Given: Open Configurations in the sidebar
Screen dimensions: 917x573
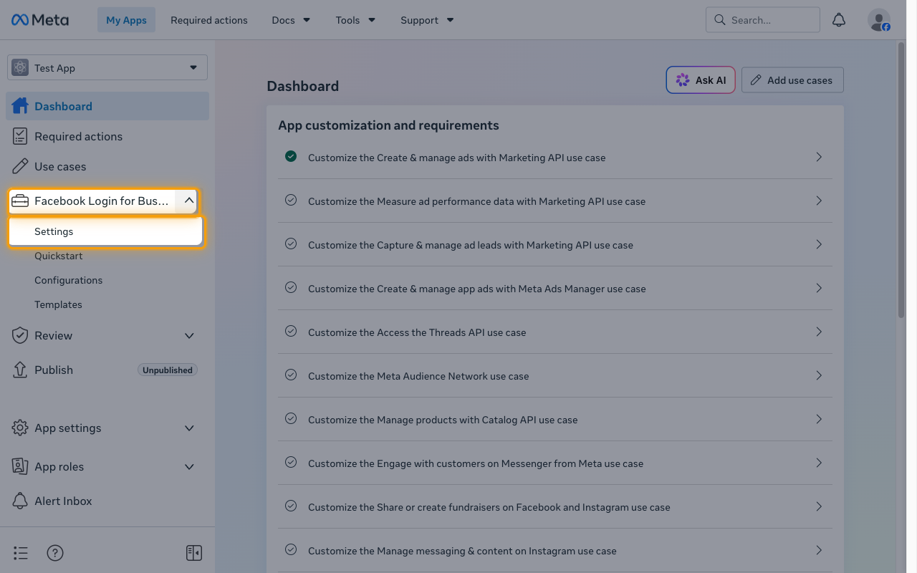Looking at the screenshot, I should click(69, 280).
